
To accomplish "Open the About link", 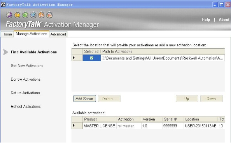I will point(224,19).
